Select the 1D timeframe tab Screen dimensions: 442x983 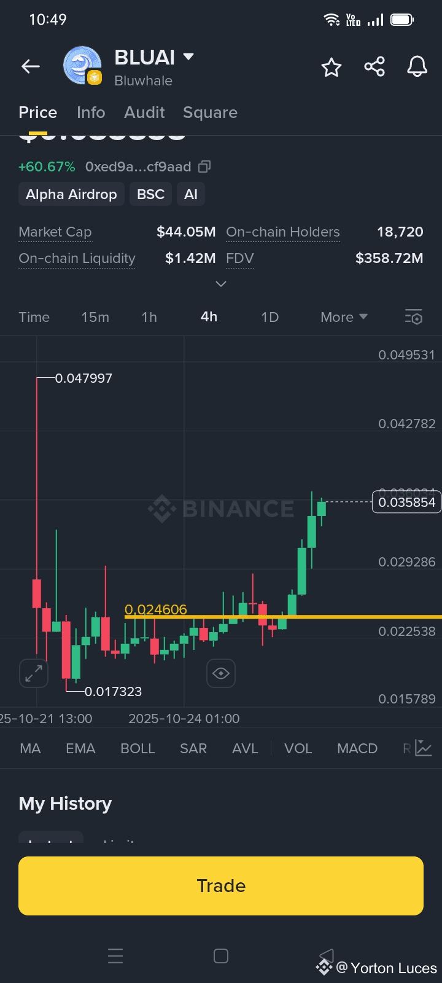[269, 317]
